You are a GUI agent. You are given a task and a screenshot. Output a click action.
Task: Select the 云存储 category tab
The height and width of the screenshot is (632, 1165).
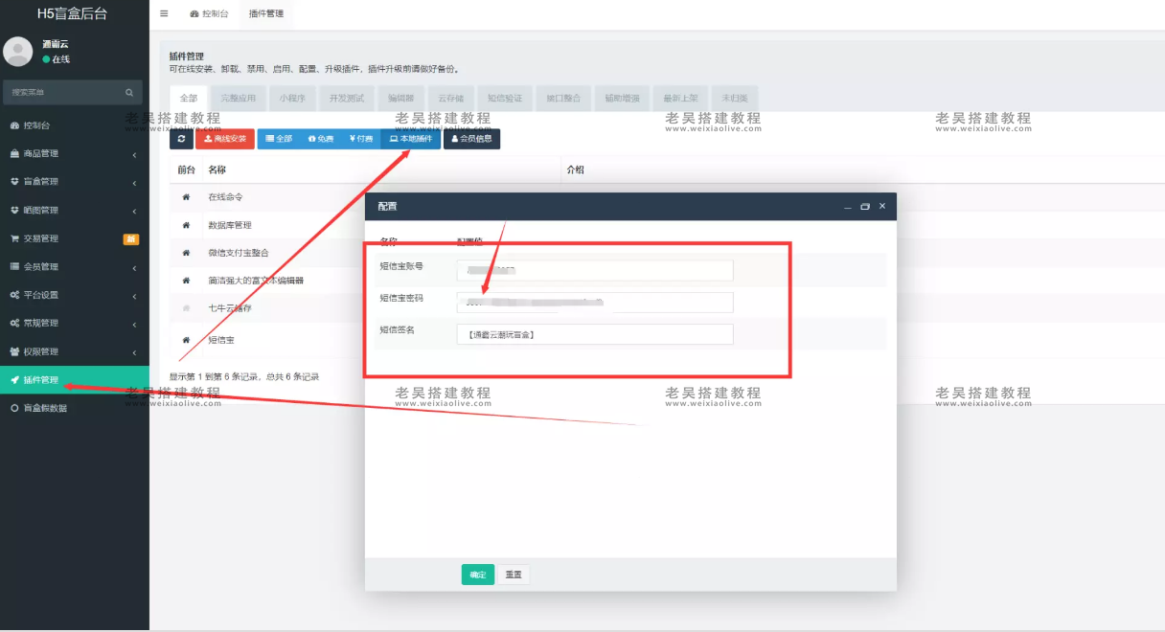(449, 98)
